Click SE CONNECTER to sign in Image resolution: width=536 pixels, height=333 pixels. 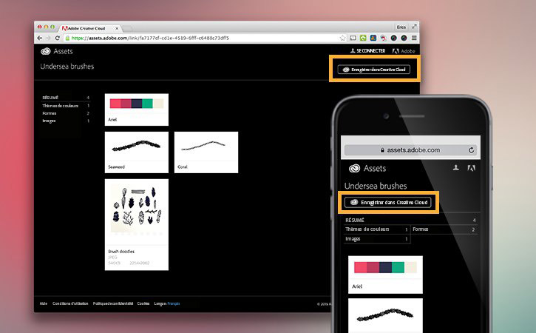click(x=367, y=50)
